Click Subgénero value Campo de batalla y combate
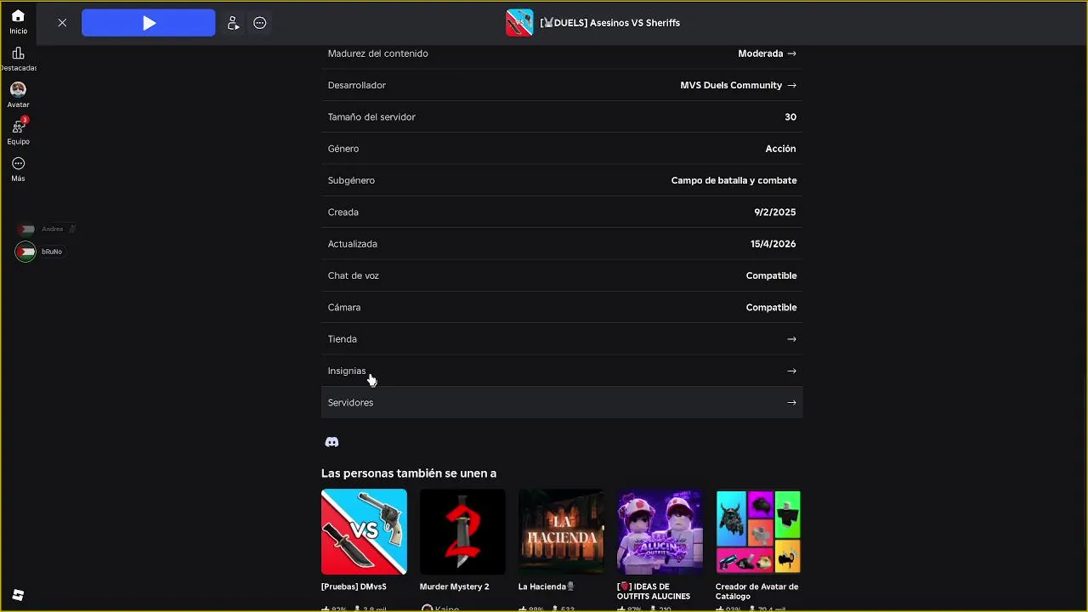1088x612 pixels. click(734, 180)
